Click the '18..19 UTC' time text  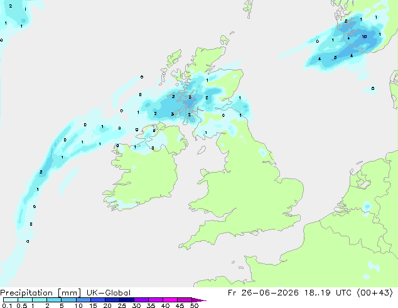pos(328,293)
